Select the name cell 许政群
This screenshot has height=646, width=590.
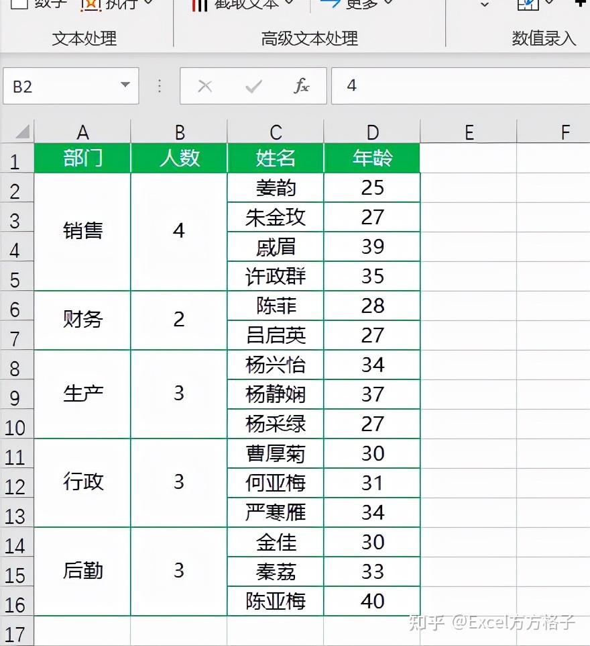[276, 276]
